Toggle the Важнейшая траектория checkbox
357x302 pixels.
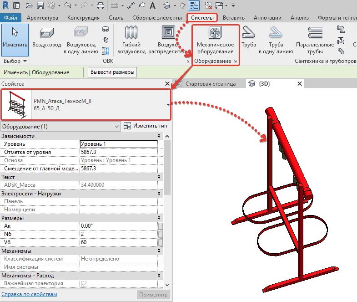coord(84,284)
